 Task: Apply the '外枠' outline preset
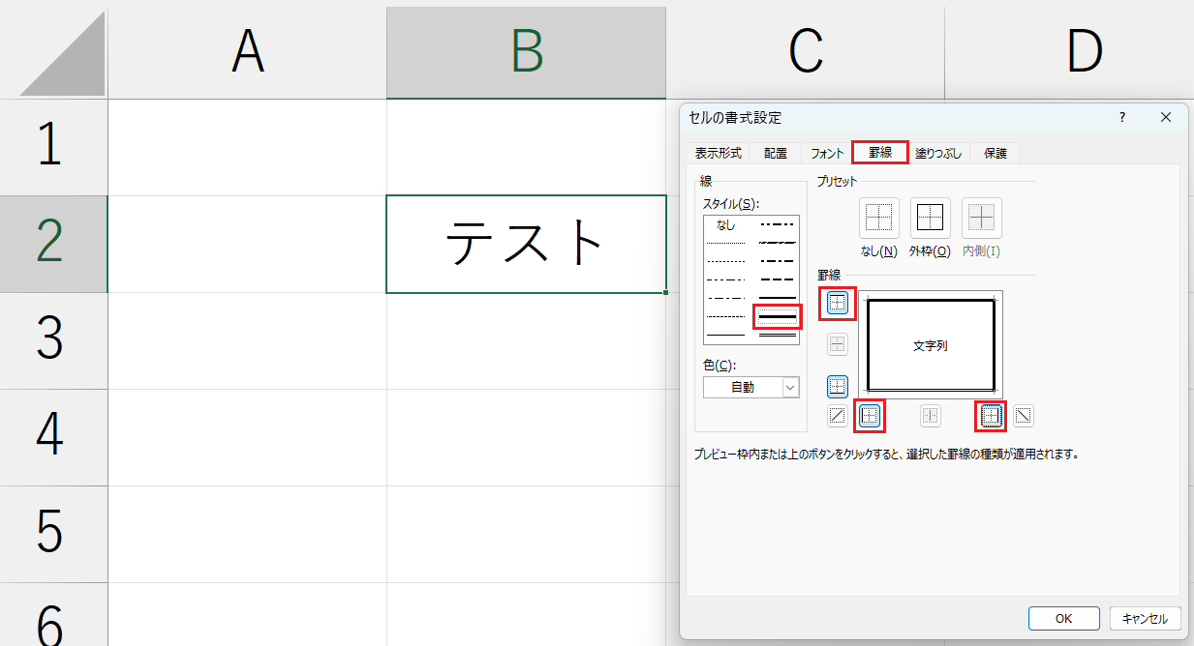coord(930,219)
